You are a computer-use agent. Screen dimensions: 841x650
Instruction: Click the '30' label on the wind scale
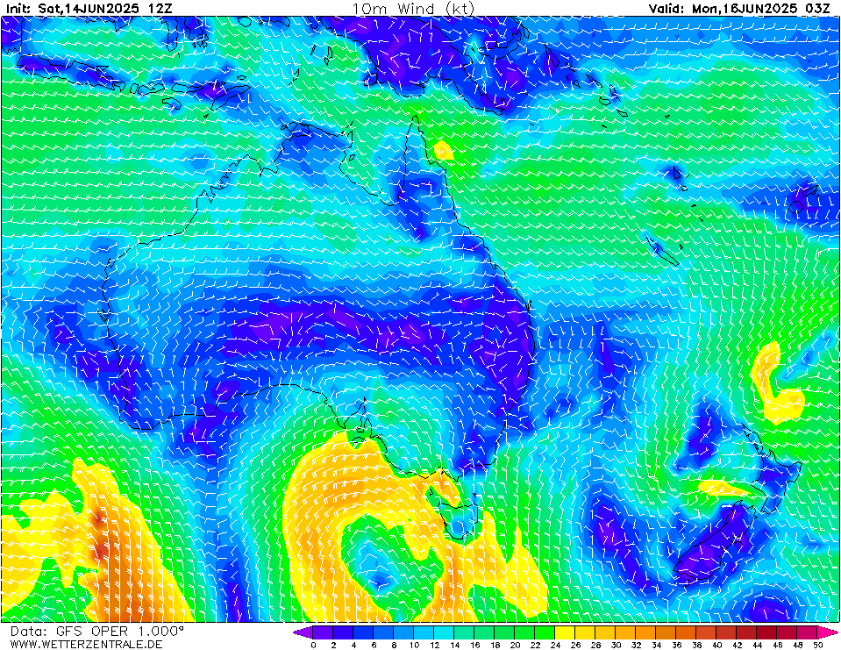click(x=616, y=645)
